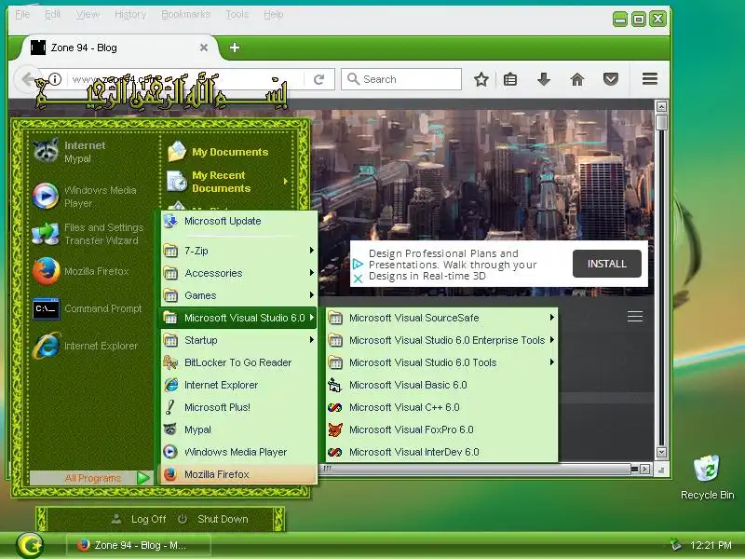Screen dimensions: 745x559
Task: Open the Help menu
Action: [273, 14]
